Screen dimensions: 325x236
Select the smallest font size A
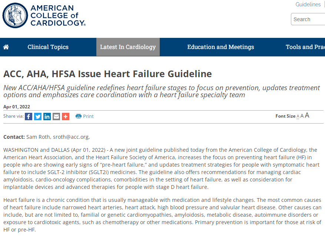pyautogui.click(x=298, y=117)
